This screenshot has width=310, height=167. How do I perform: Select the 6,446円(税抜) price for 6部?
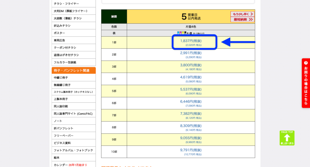click(191, 102)
